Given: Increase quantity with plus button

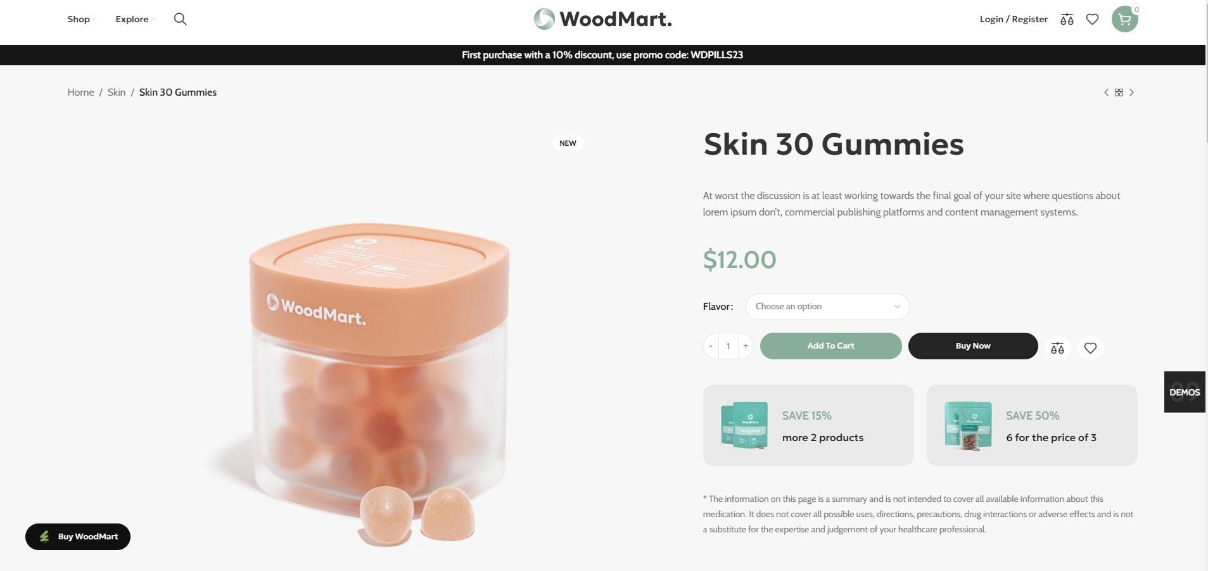Looking at the screenshot, I should pyautogui.click(x=746, y=346).
